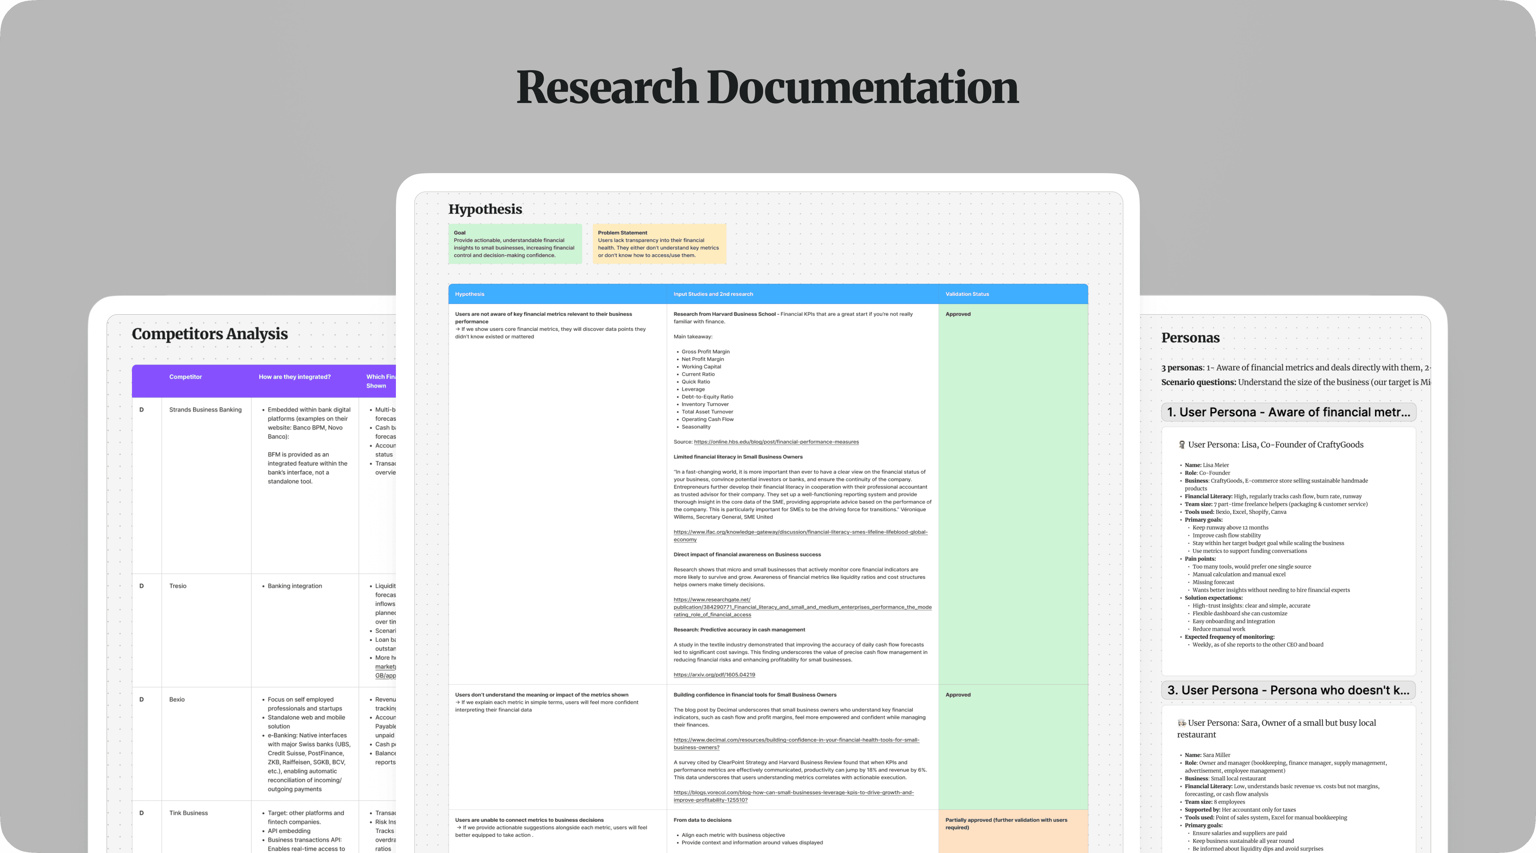Follow the researchgate.net publication link
Screen dimensions: 1536x853
(802, 607)
